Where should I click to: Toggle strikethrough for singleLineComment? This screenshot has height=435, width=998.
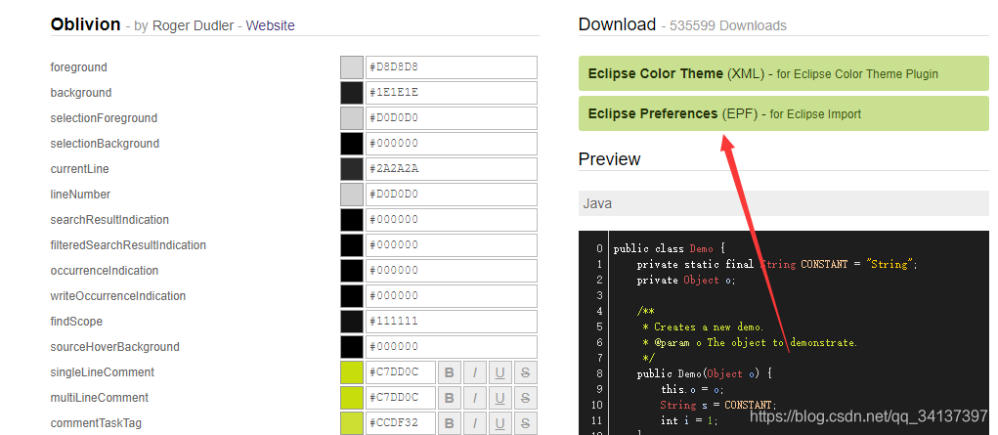pos(525,372)
